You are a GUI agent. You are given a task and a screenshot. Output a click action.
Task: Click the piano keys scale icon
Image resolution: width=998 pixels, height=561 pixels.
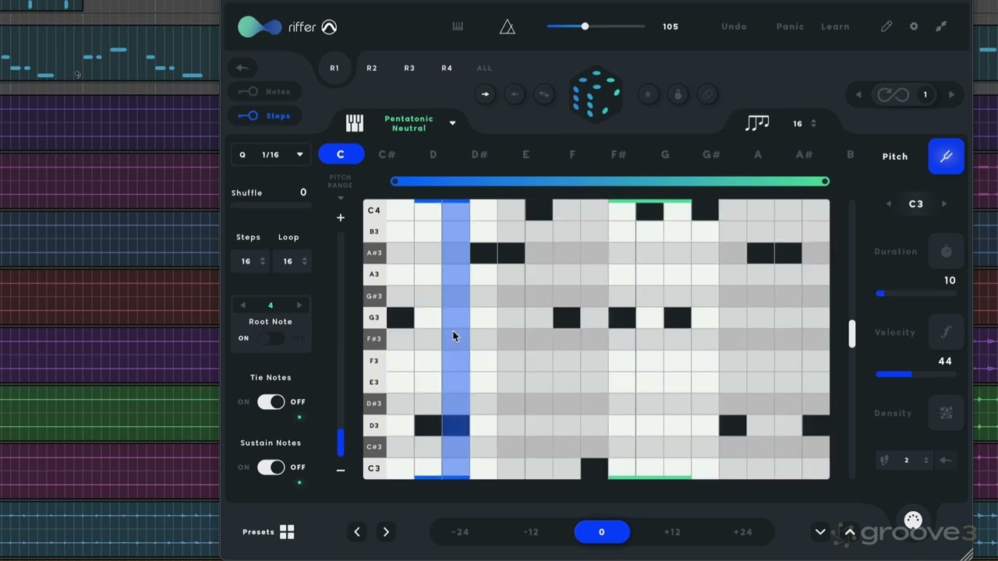355,123
